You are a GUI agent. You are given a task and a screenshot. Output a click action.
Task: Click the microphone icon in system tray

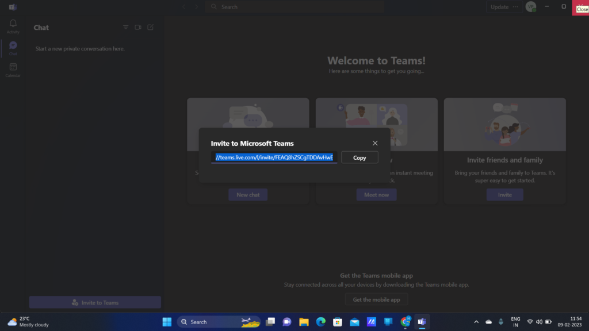pyautogui.click(x=501, y=322)
